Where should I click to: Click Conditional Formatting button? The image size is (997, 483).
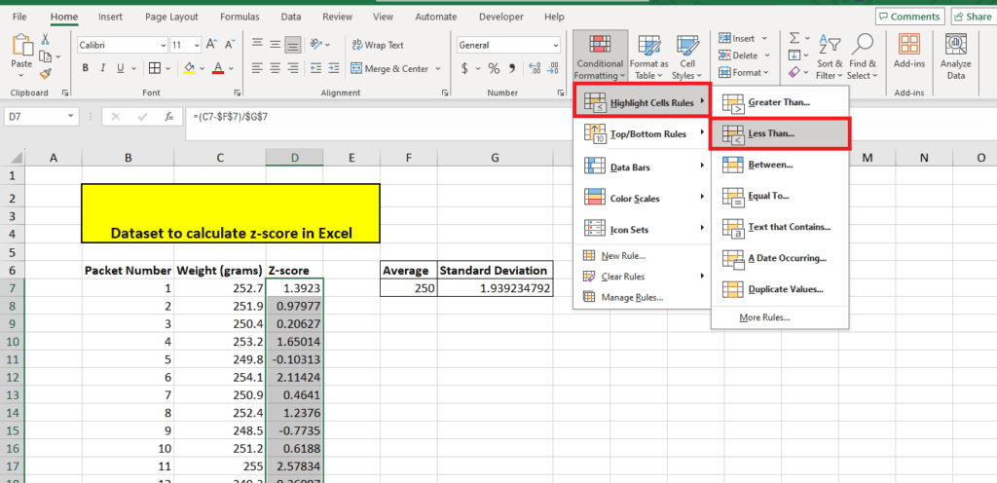click(x=600, y=57)
